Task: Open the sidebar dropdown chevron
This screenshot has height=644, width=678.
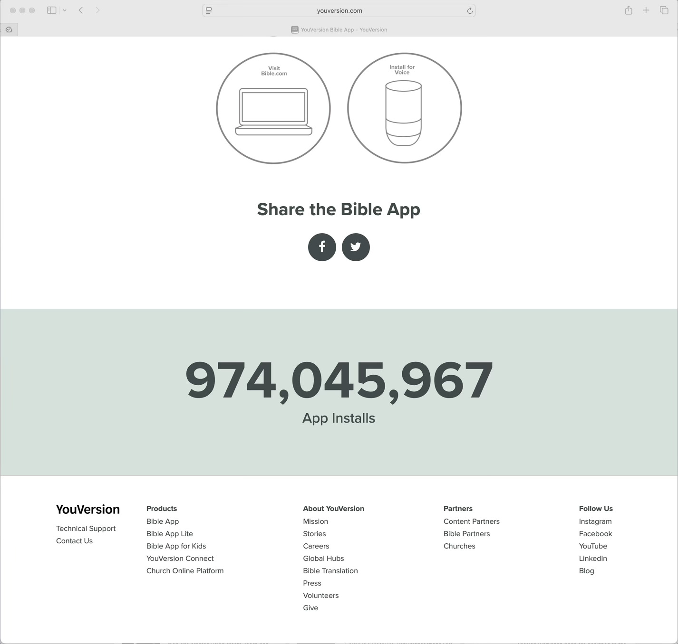Action: (65, 10)
